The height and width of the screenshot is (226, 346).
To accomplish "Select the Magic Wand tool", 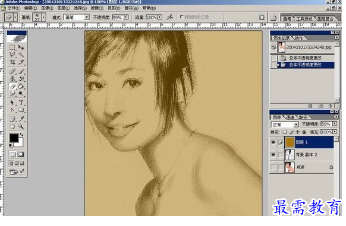I will pos(21,55).
